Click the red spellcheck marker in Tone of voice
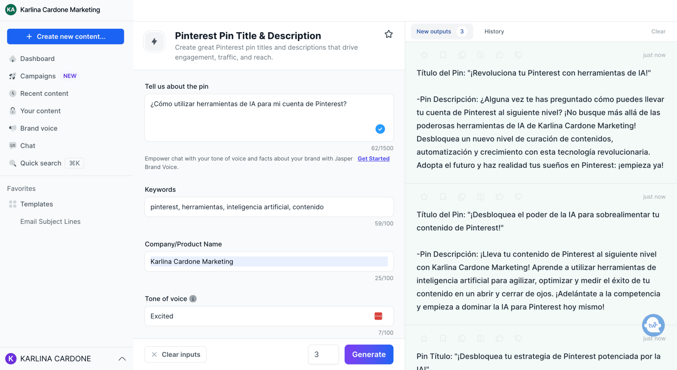Screen dimensions: 677x370 (378, 316)
